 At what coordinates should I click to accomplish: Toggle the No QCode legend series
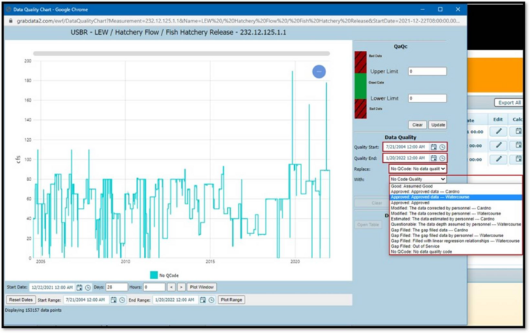(165, 276)
